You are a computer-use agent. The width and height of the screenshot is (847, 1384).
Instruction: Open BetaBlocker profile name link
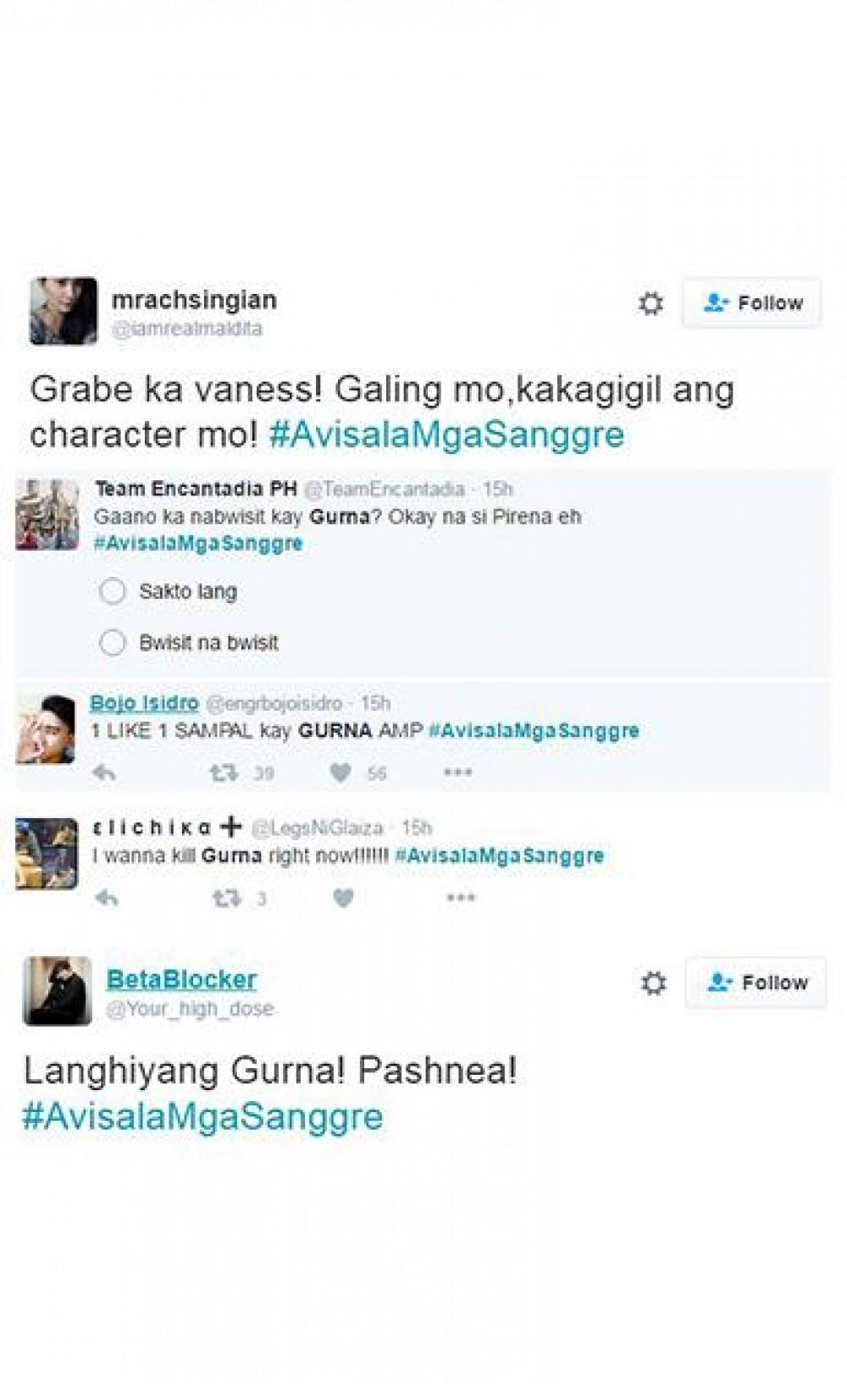point(181,979)
